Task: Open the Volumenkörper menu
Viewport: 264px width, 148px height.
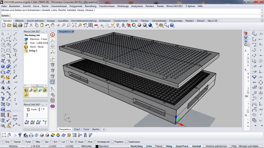Action: tap(59, 6)
